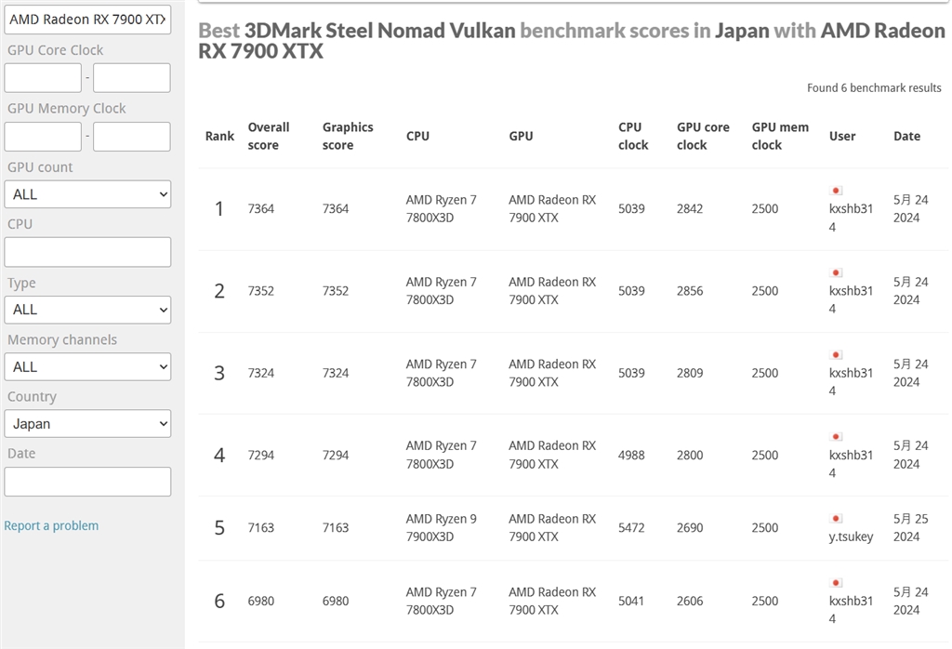Expand the Type dropdown
This screenshot has width=952, height=649.
[x=87, y=310]
